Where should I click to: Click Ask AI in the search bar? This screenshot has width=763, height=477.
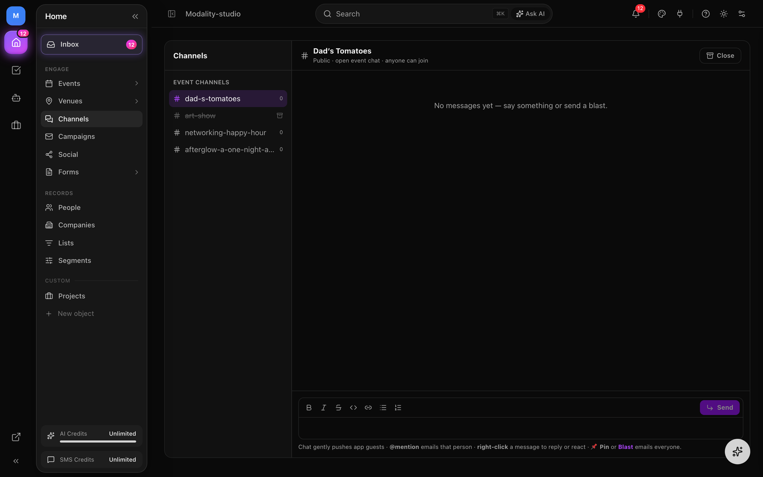coord(530,14)
